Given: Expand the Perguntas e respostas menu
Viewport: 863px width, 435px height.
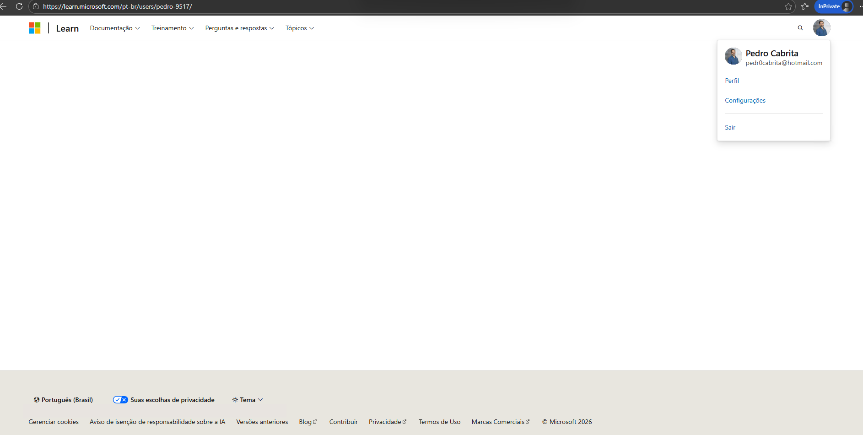Looking at the screenshot, I should (240, 28).
